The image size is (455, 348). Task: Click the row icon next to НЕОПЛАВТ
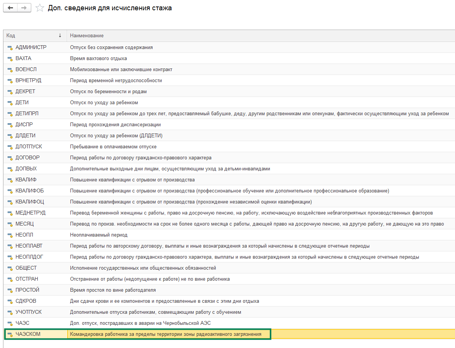(x=10, y=246)
